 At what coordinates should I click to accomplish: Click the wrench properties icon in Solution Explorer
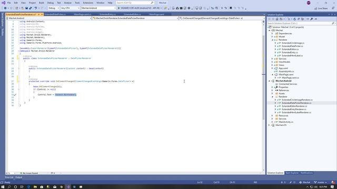point(311,19)
